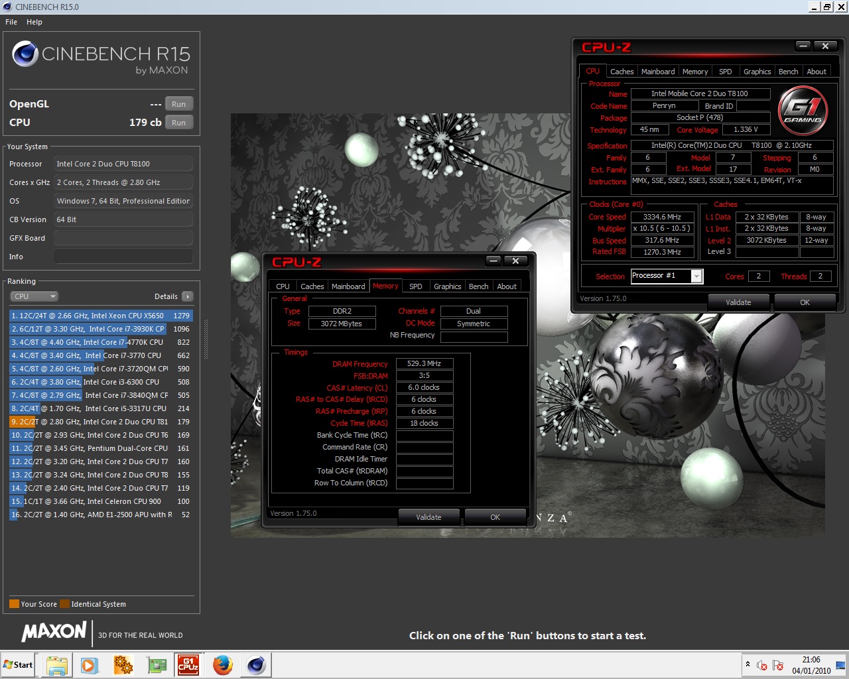Expand ranking Details arrow button
The height and width of the screenshot is (679, 849).
[188, 296]
